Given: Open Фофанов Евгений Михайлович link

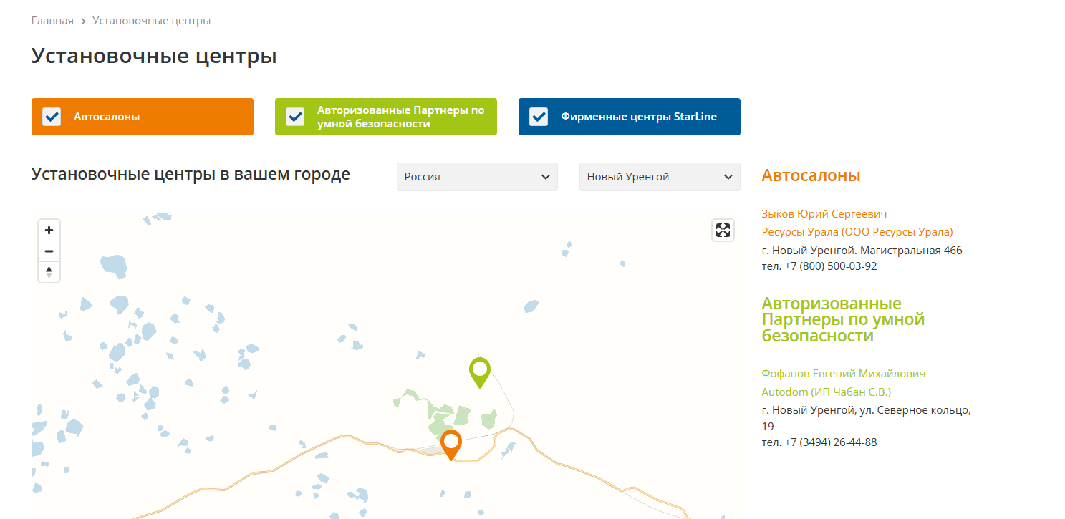Looking at the screenshot, I should (844, 374).
